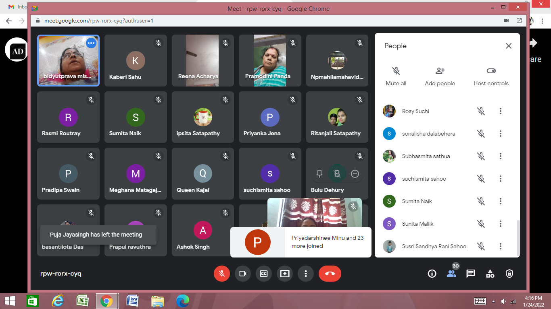Pin Bulu Dehury's tile

(x=319, y=173)
